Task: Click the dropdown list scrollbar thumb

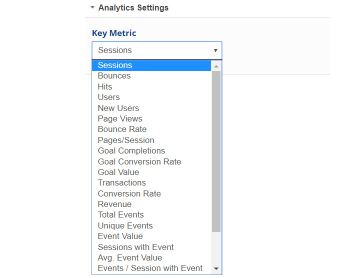Action: (216, 150)
